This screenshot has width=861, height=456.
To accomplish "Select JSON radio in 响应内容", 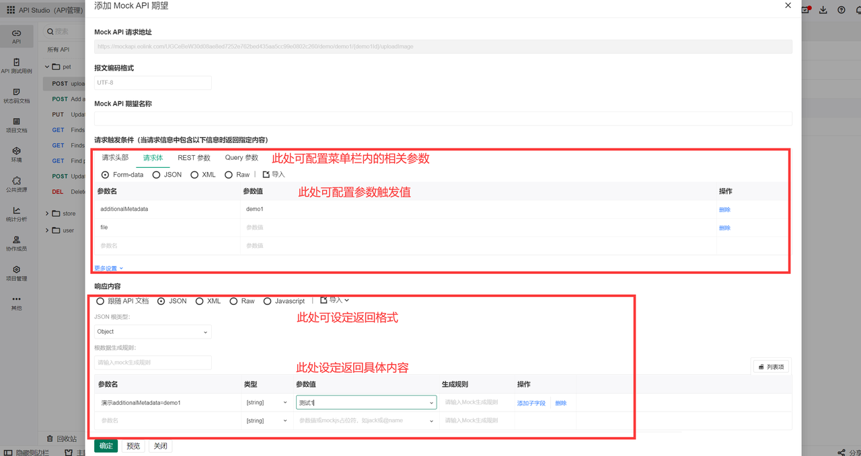I will [x=161, y=301].
